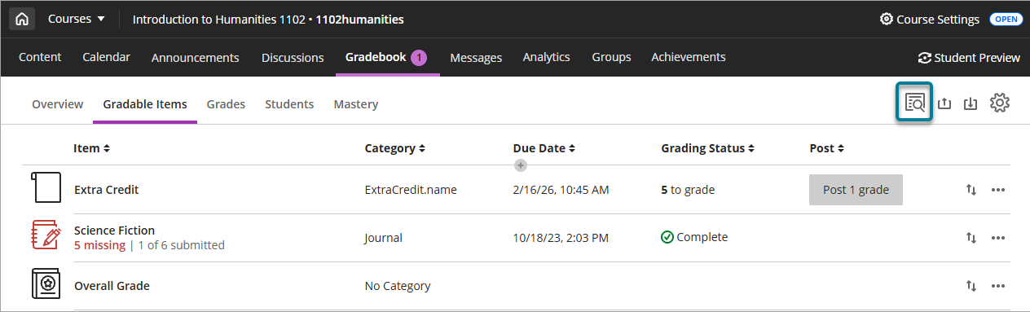
Task: Click the Science Fiction journal icon
Action: coord(46,235)
